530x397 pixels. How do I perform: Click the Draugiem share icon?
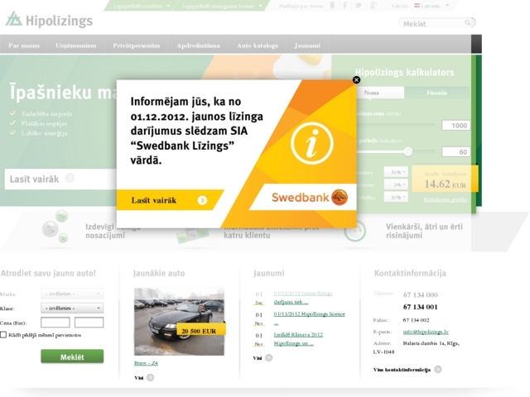[x=332, y=6]
